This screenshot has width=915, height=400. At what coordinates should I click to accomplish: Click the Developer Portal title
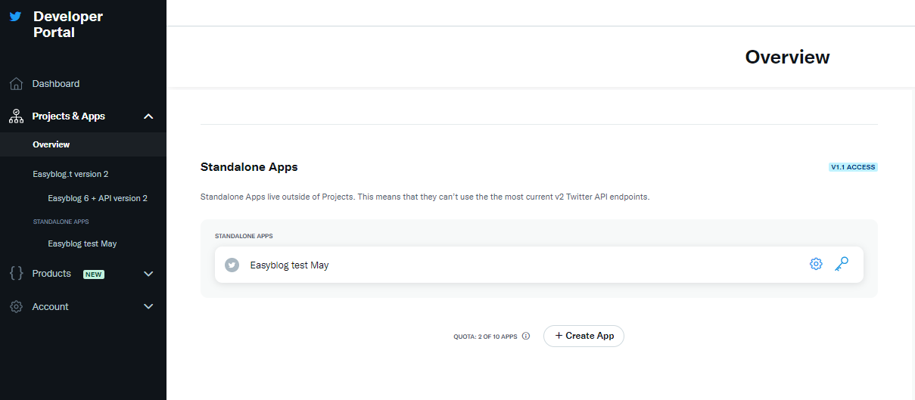[68, 24]
